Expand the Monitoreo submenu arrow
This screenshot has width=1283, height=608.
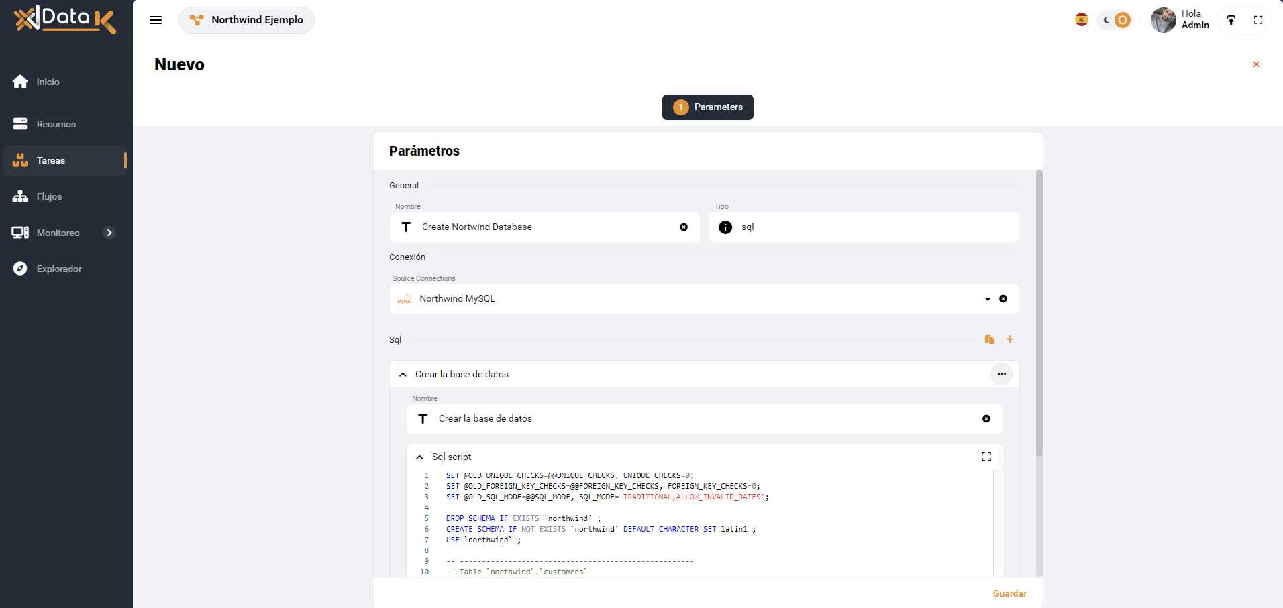point(109,233)
